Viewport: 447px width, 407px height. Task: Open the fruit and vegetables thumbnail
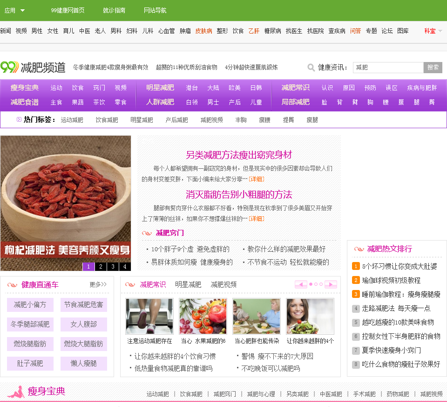[x=203, y=316]
